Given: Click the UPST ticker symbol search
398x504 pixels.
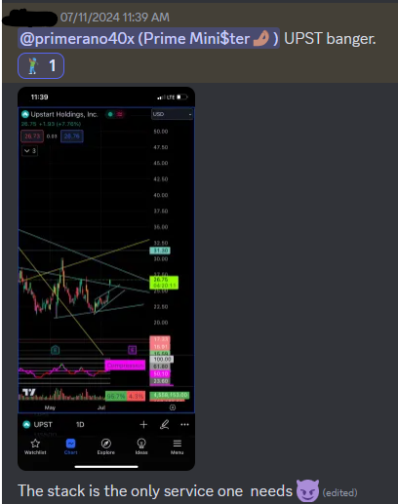Looking at the screenshot, I should 43,425.
